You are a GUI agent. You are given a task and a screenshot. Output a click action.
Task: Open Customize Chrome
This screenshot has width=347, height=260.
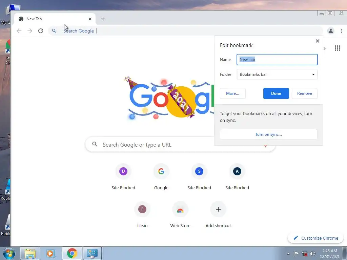pos(315,238)
